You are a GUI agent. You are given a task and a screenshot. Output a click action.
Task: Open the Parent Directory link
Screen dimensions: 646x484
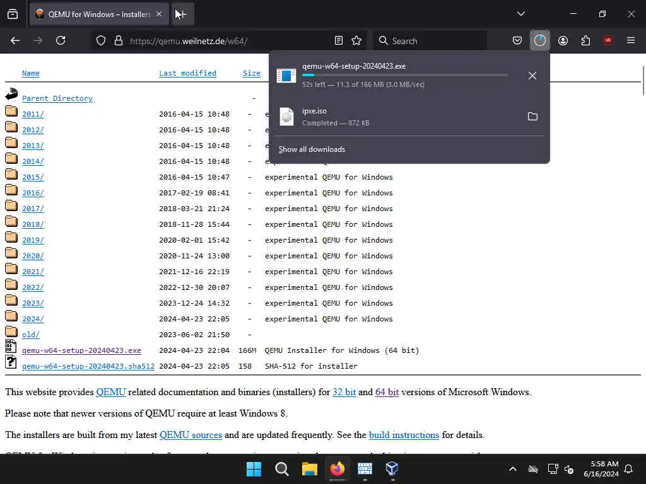click(x=57, y=98)
